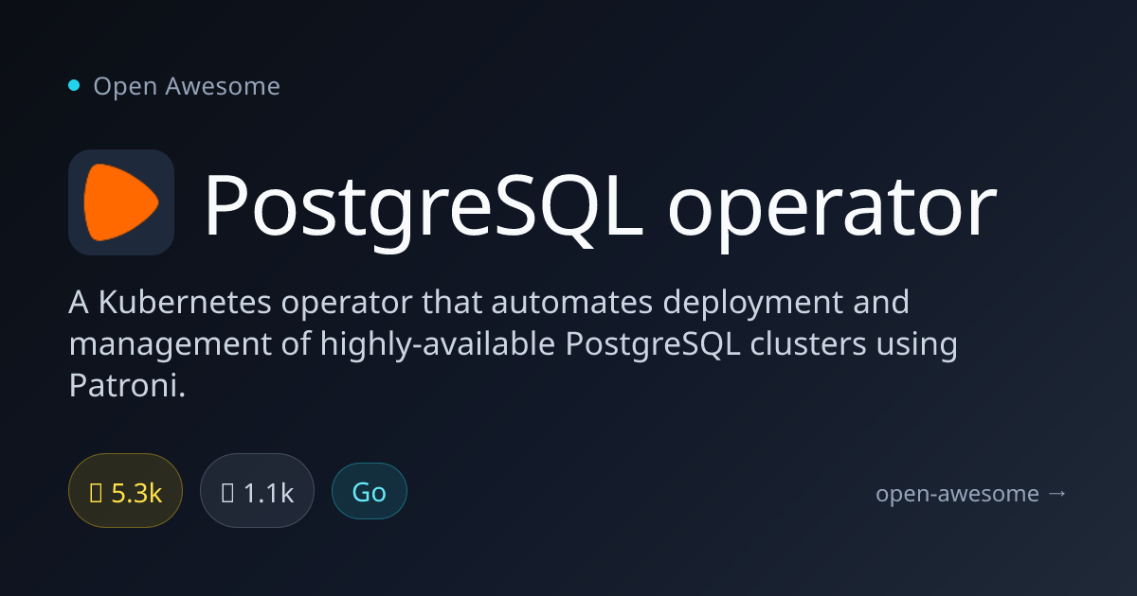
Task: Click the description starting 'A Kubernetes operator'
Action: (x=513, y=343)
